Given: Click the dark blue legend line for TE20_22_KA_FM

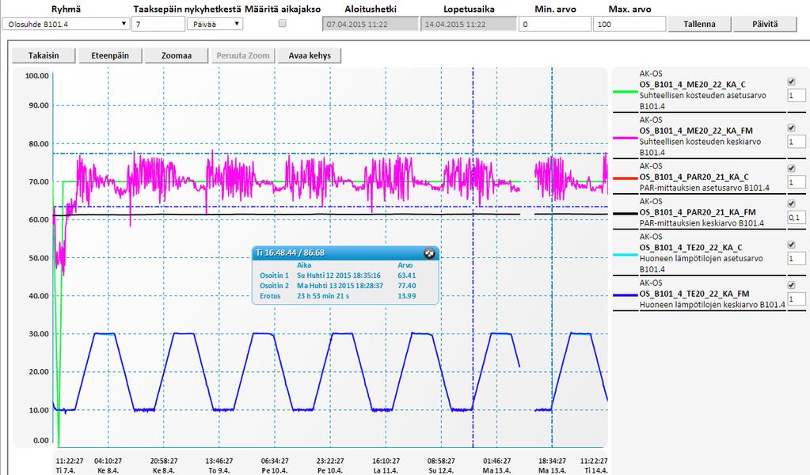Looking at the screenshot, I should (x=625, y=295).
